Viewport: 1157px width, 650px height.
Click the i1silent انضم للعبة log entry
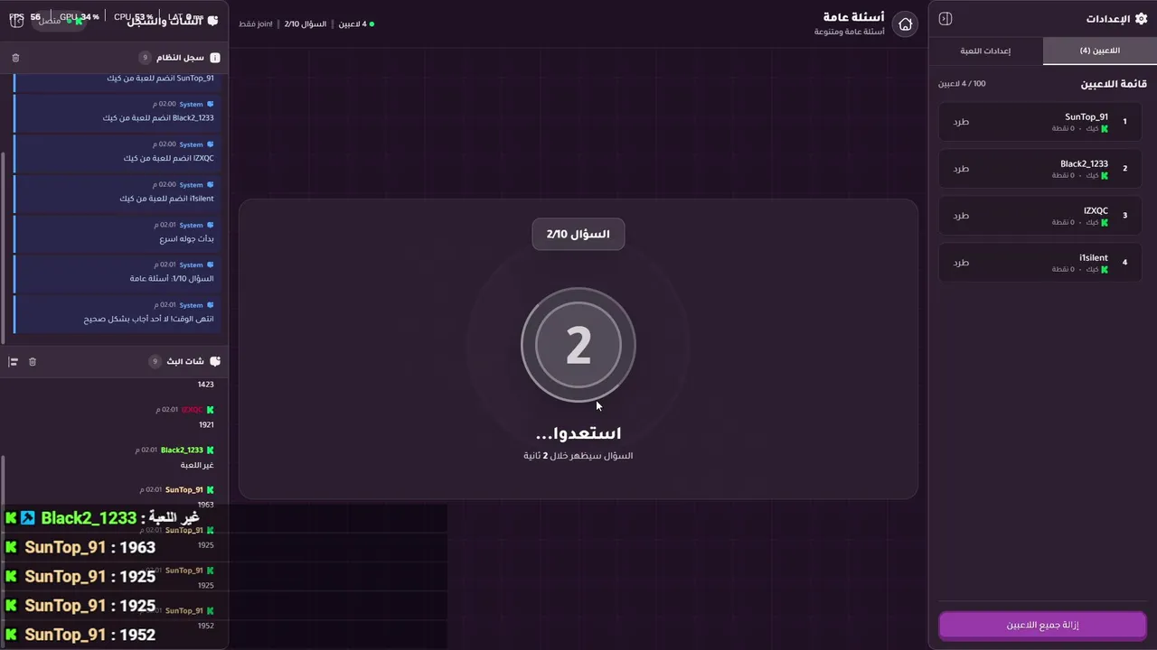(x=118, y=193)
